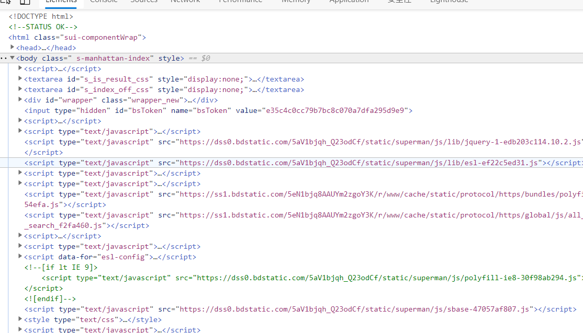Open the ss1.bdstatic.com global/js/all link

[x=381, y=215]
